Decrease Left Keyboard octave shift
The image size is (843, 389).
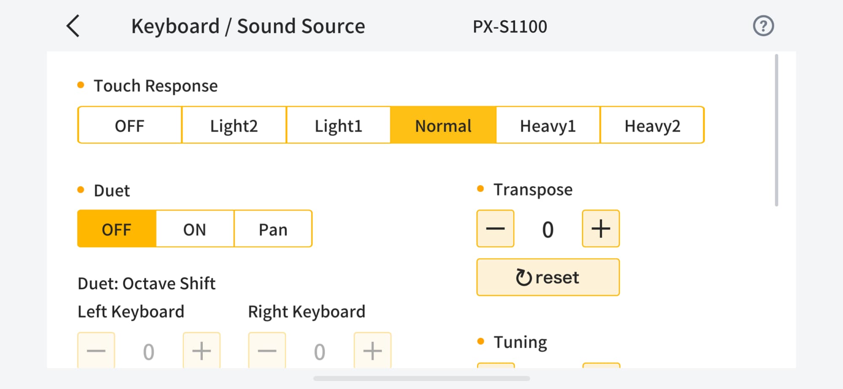click(96, 350)
